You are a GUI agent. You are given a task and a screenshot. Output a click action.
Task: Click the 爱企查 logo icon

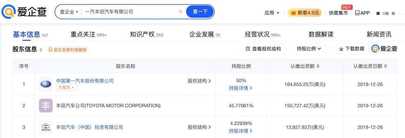[9, 12]
